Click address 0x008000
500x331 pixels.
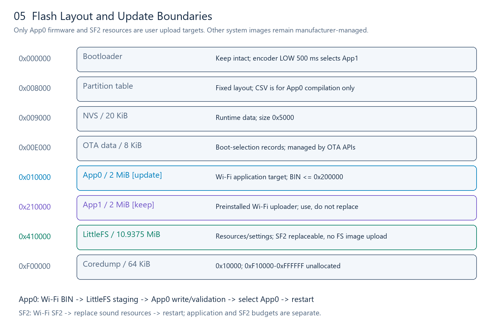pyautogui.click(x=35, y=88)
